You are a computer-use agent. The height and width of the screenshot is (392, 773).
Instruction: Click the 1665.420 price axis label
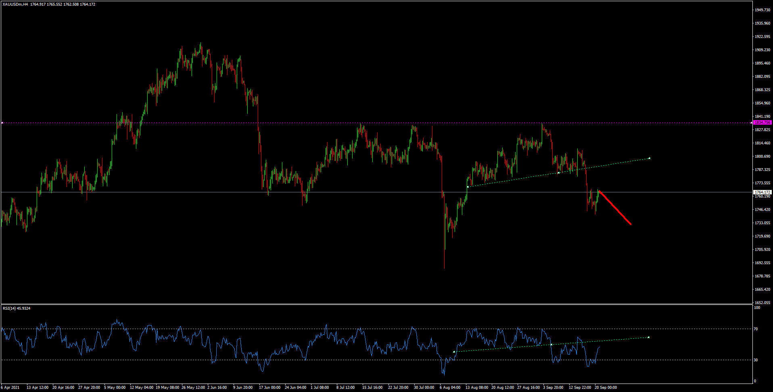coord(763,290)
